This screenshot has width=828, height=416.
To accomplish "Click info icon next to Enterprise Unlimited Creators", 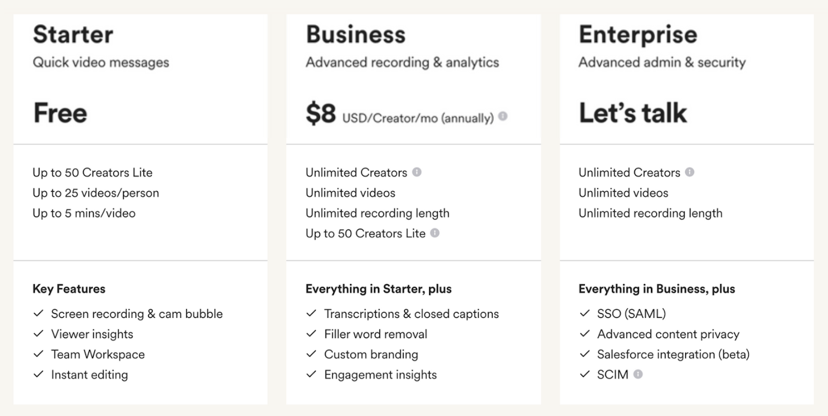I will pos(689,172).
